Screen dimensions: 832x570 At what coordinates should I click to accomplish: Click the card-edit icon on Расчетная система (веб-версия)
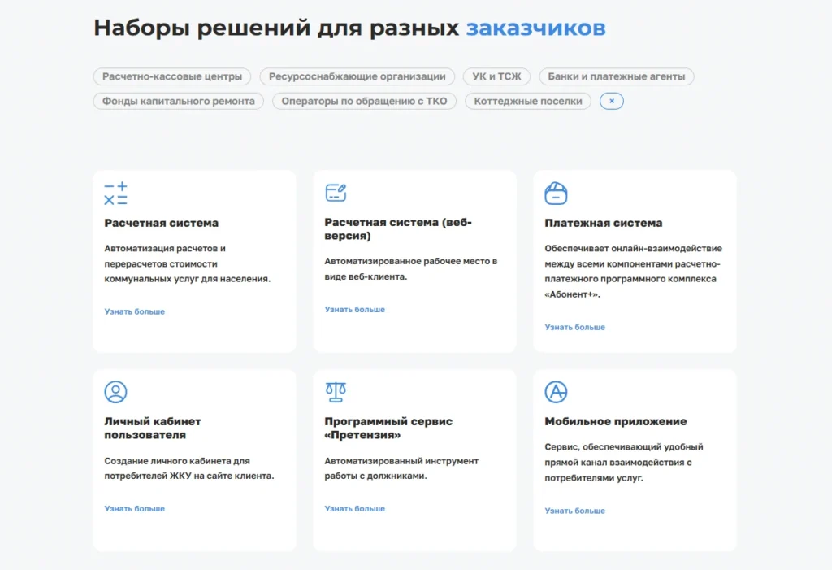pos(336,192)
